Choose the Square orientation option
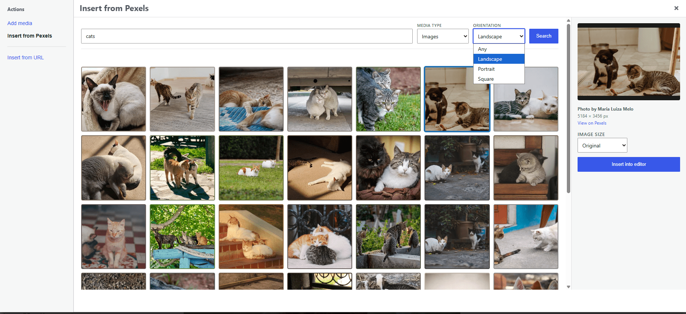 [x=499, y=79]
